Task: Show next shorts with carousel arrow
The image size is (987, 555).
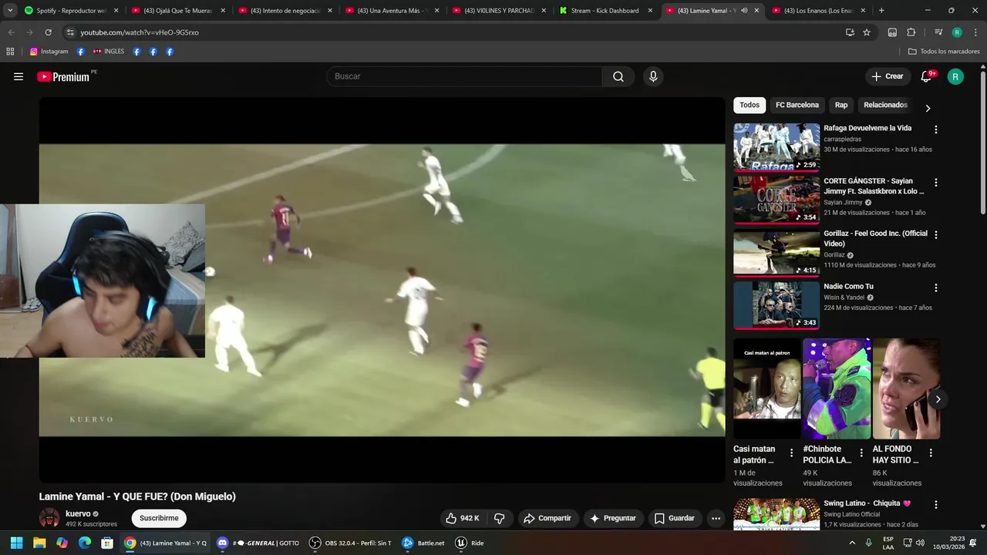Action: (938, 399)
